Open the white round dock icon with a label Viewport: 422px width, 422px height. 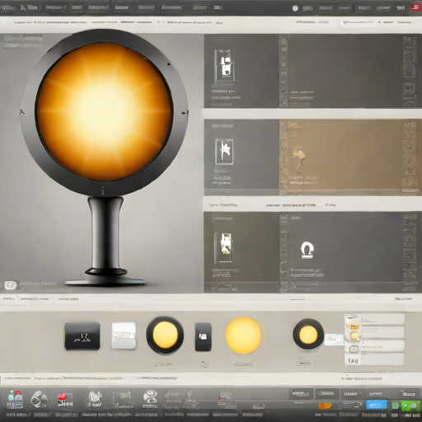click(x=150, y=399)
